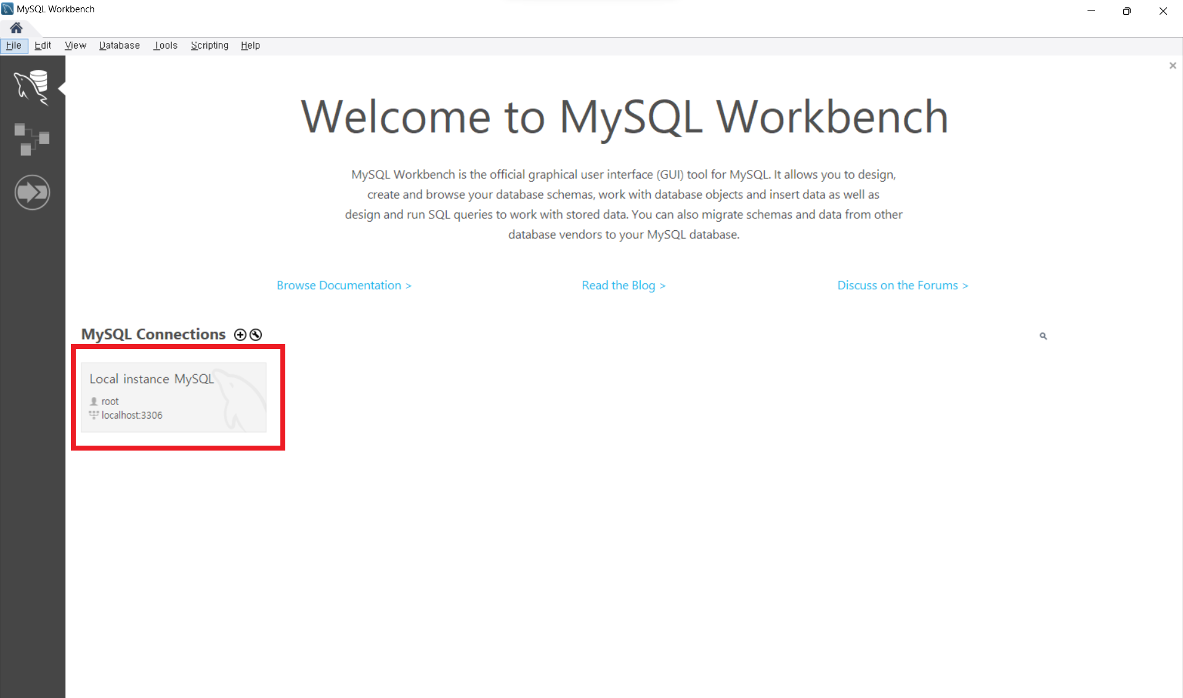Screen dimensions: 1183x698
Task: Click the connection search magnifier icon
Action: coord(1043,335)
